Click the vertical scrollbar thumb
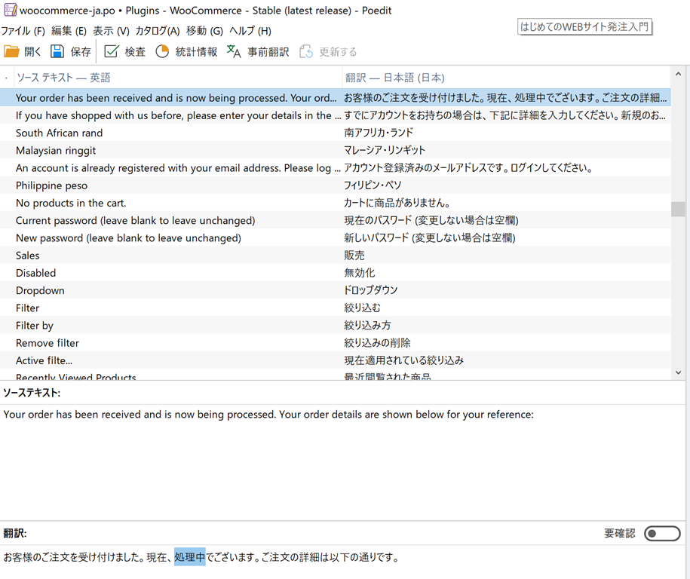The width and height of the screenshot is (690, 579). click(x=678, y=209)
